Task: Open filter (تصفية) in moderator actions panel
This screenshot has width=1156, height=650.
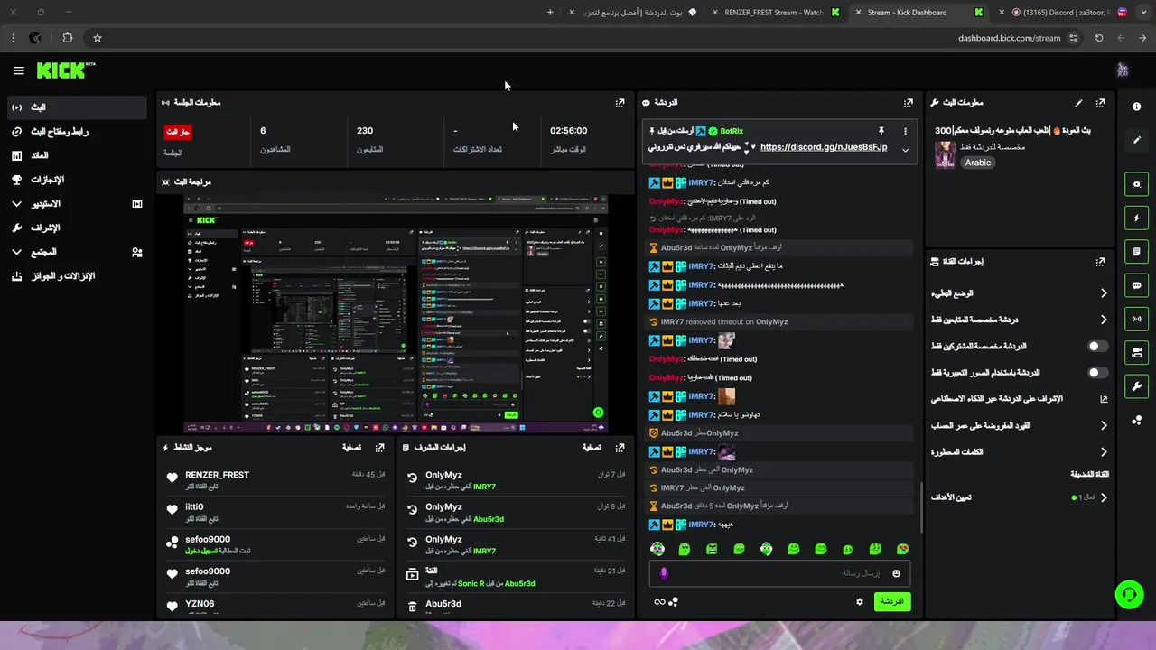Action: point(592,447)
